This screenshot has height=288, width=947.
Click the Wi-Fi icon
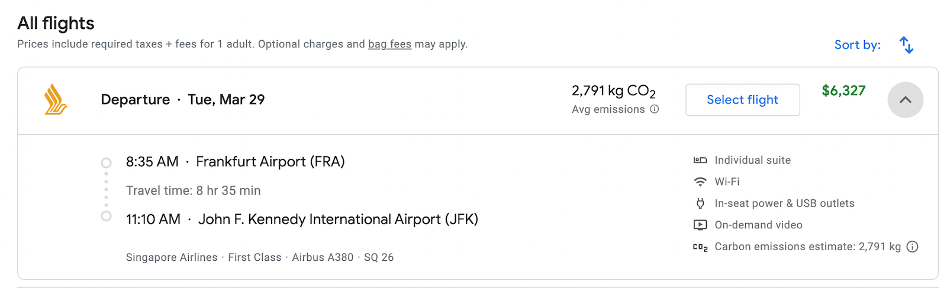tap(700, 182)
